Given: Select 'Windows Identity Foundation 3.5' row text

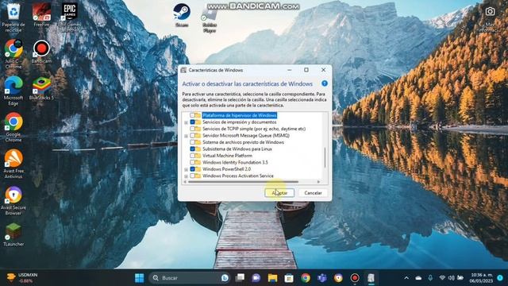Looking at the screenshot, I should (235, 162).
